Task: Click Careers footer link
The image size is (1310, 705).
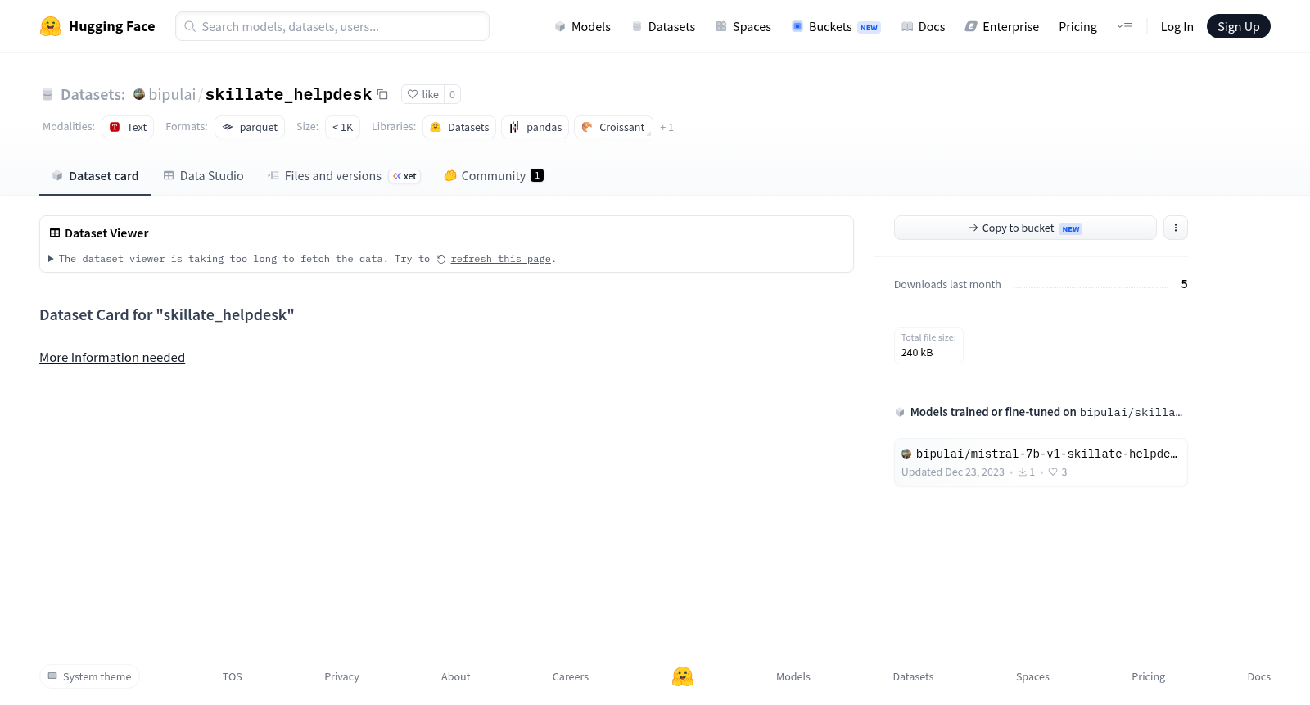Action: pos(571,676)
